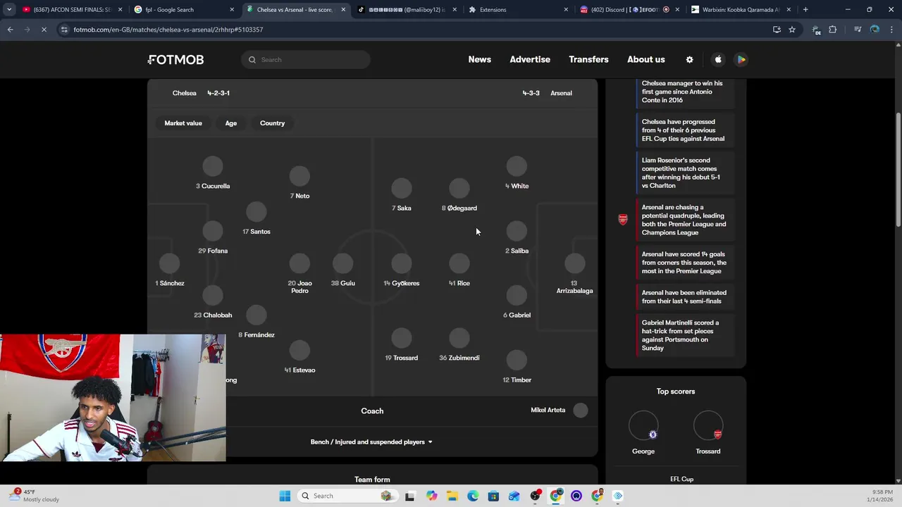Viewport: 902px width, 507px height.
Task: Click the search magnifier icon in FotMob header
Action: pos(252,60)
